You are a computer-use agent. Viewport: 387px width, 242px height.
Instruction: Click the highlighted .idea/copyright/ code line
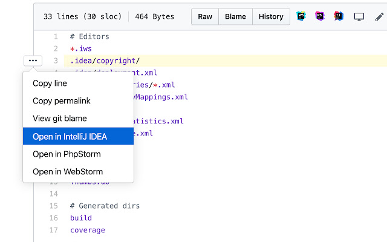point(105,60)
